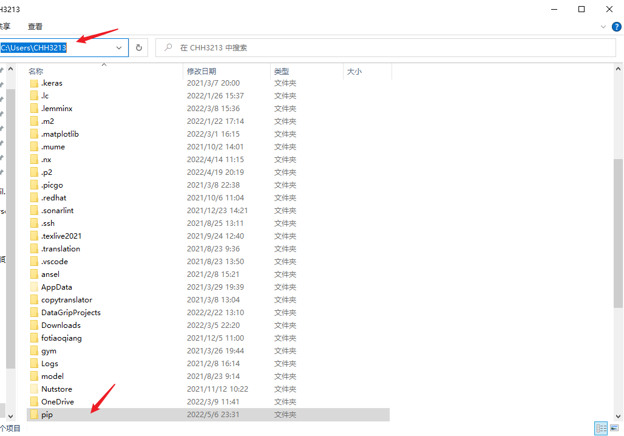Sort by the 修改日期 column header
Image resolution: width=624 pixels, height=436 pixels.
click(x=202, y=71)
